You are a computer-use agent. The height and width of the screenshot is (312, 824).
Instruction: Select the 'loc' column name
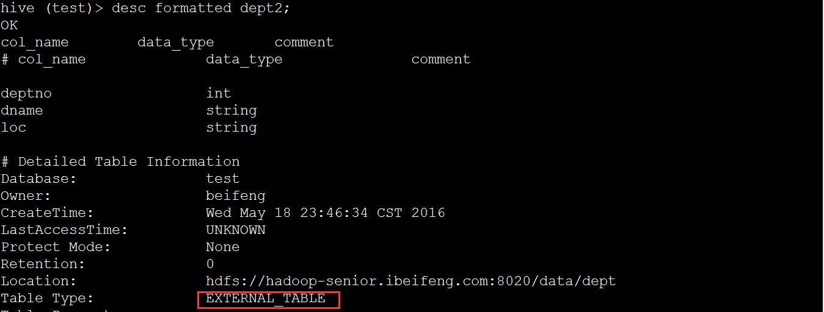coord(13,127)
